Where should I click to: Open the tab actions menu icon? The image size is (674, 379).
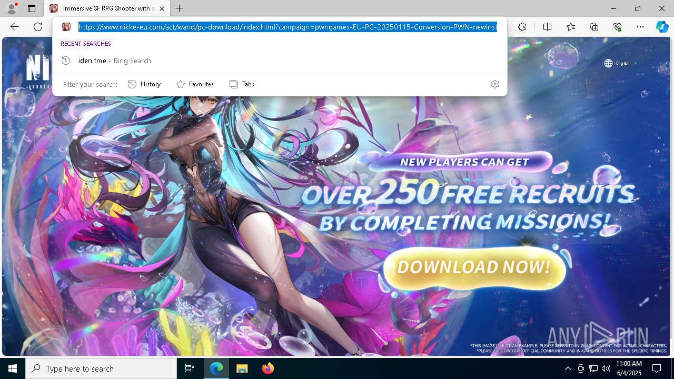point(32,8)
